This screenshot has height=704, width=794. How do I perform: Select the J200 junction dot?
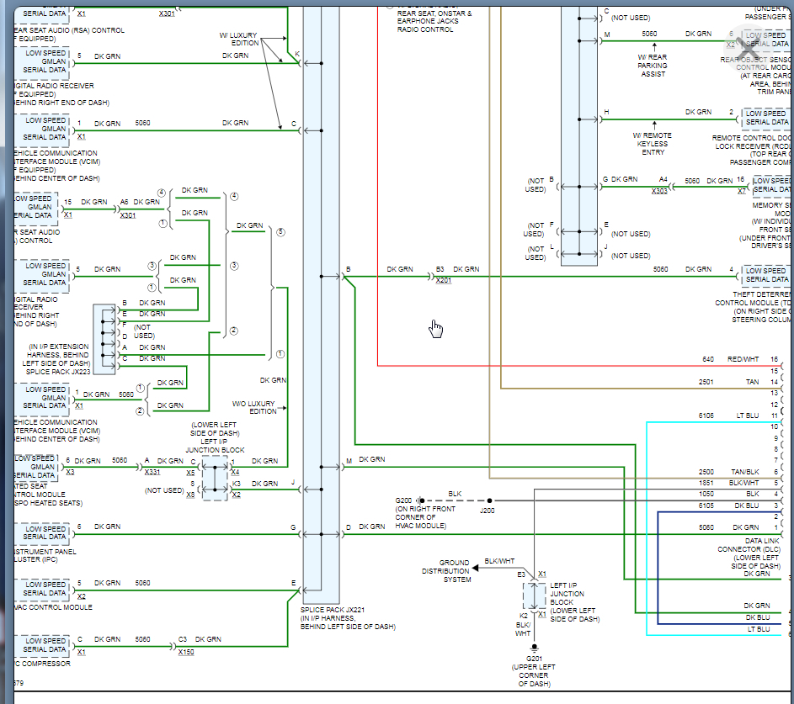(489, 500)
